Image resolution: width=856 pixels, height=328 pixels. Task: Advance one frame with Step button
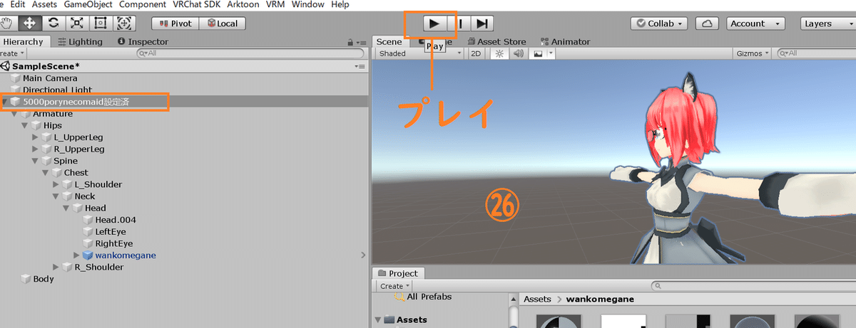click(483, 23)
